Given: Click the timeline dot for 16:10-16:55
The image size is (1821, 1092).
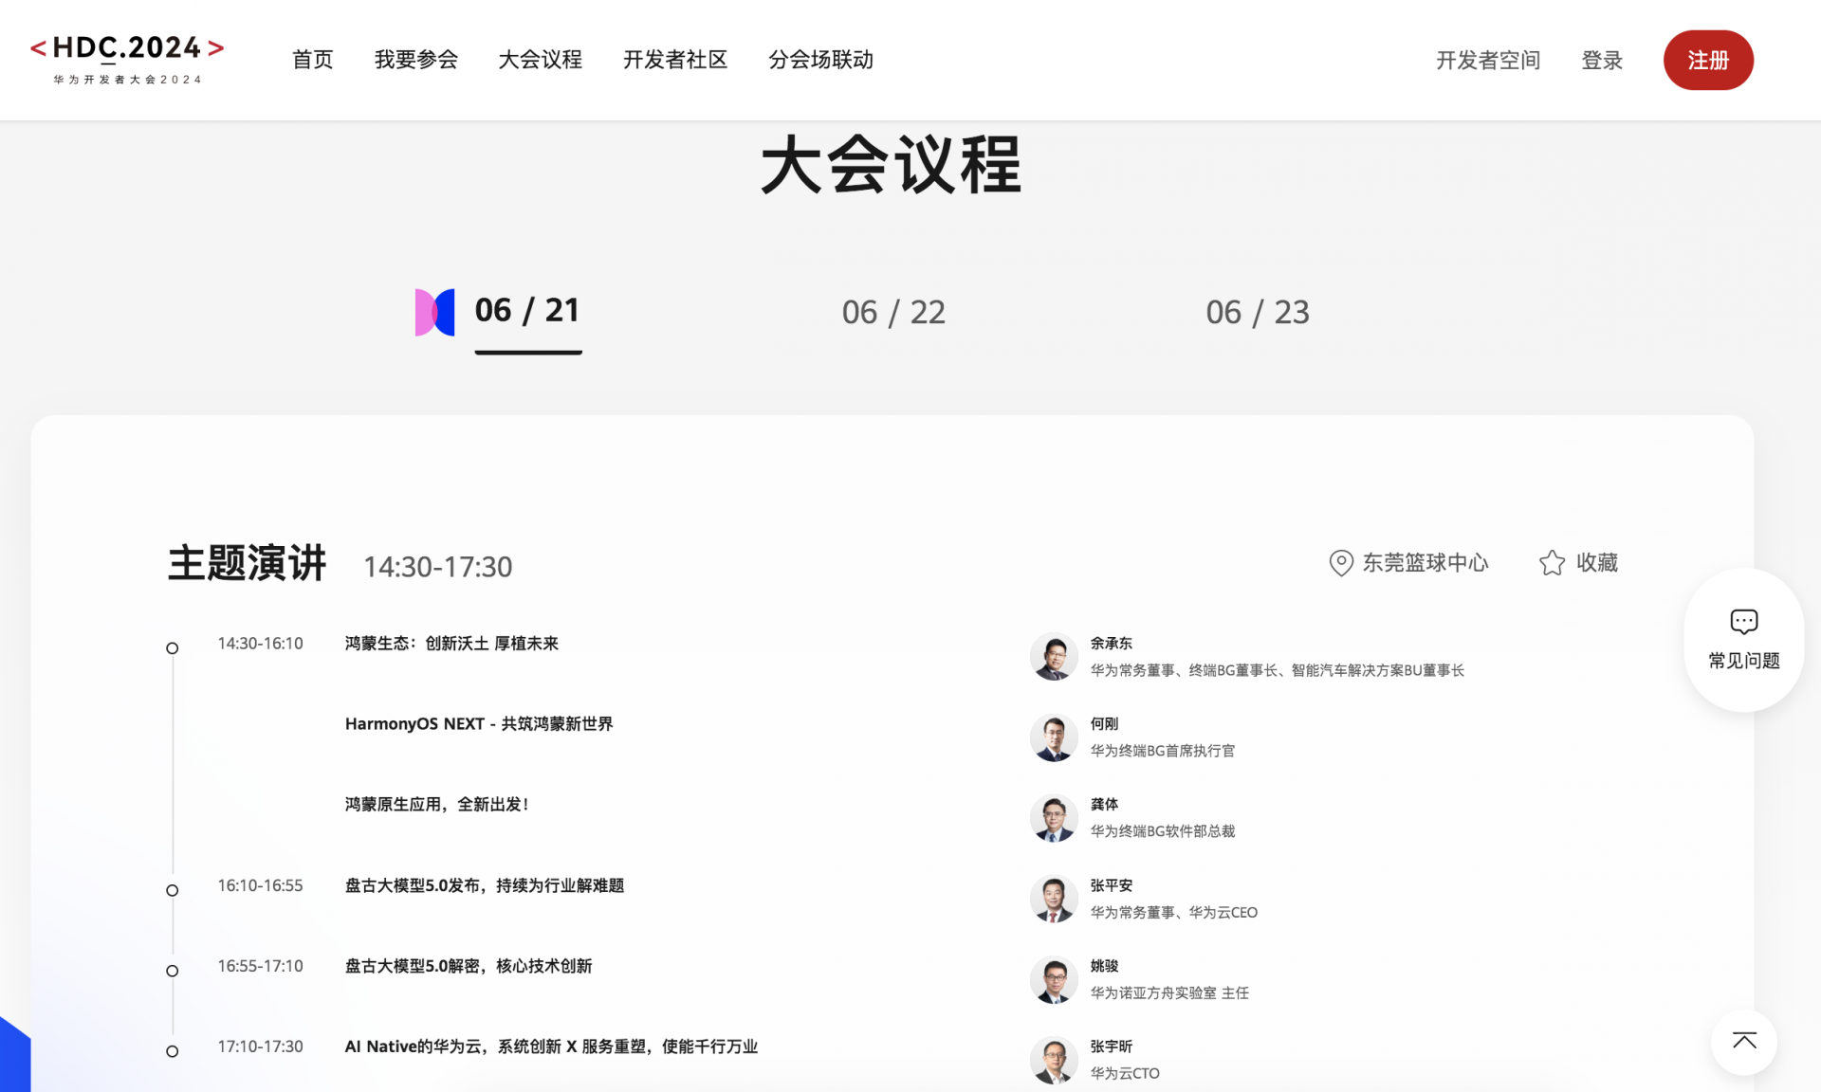Looking at the screenshot, I should coord(172,890).
